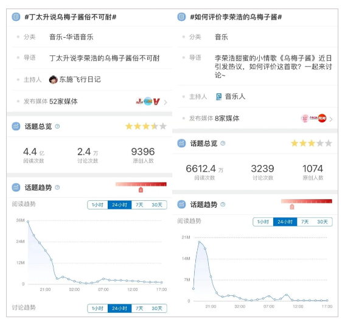Expand the 8家媒体 list with chevron
Screen dimensions: 342x319
point(331,119)
